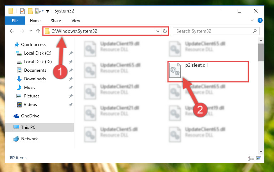
Task: Click the search magnifier icon
Action: pyautogui.click(x=254, y=31)
